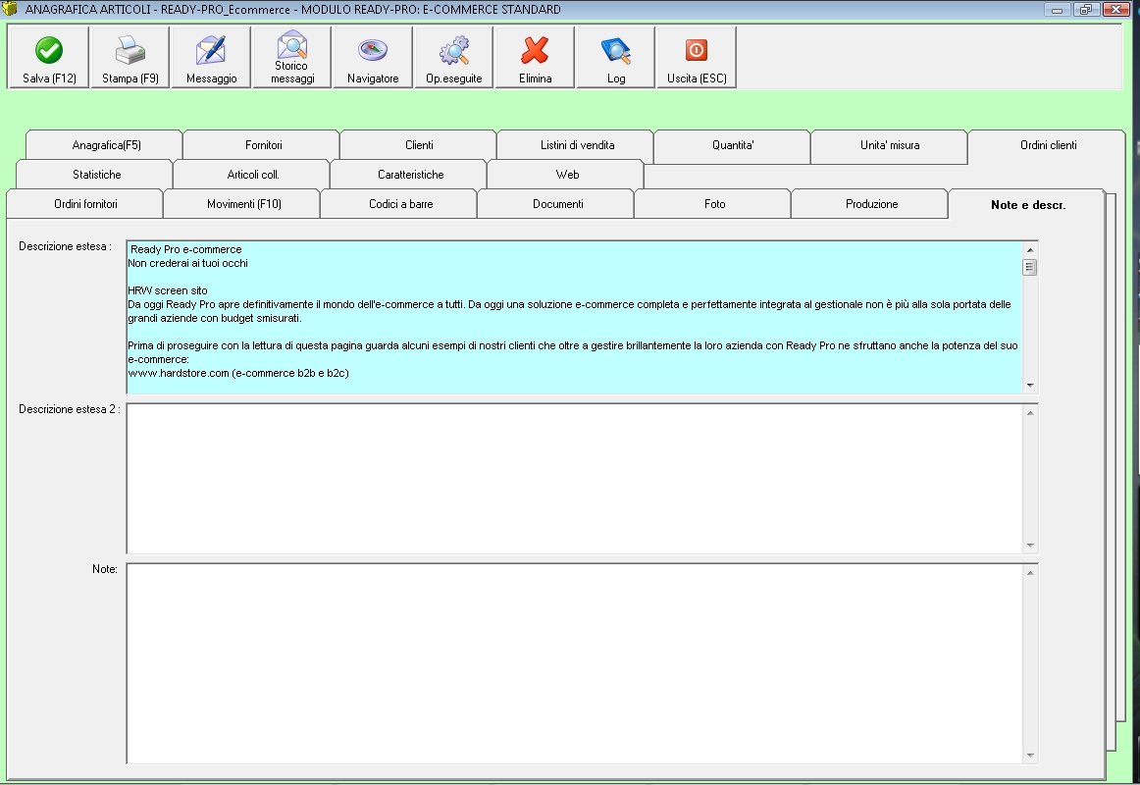Minimize the Anagrafica Articoli window
Image resolution: width=1140 pixels, height=785 pixels.
[1058, 10]
